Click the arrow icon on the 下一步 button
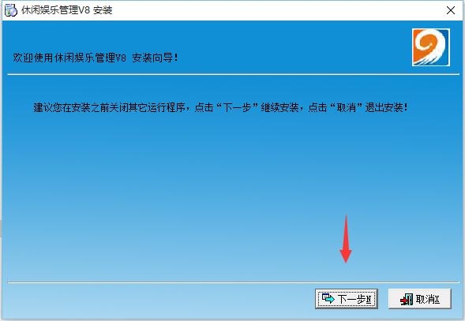The height and width of the screenshot is (321, 465). pyautogui.click(x=328, y=298)
